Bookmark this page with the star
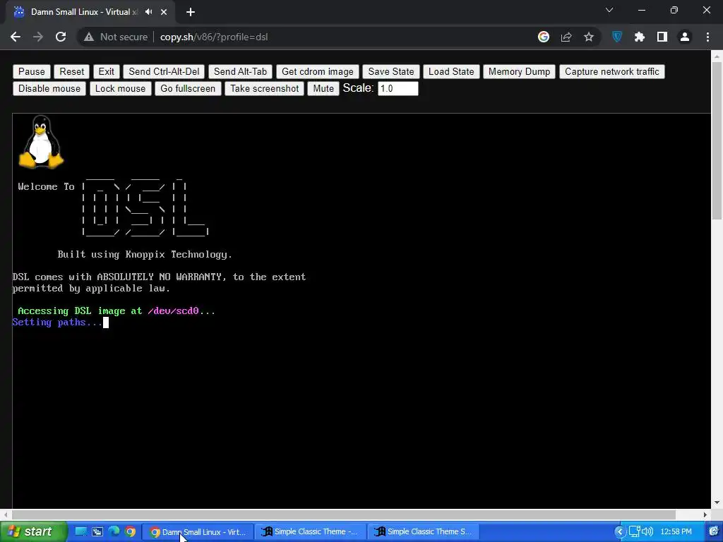Screen dimensions: 723x542 pos(589,37)
